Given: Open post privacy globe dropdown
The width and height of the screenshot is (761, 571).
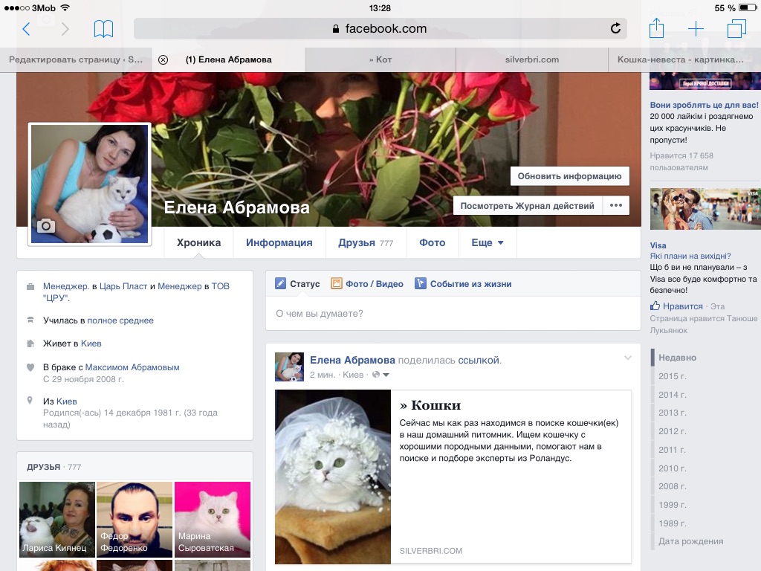Looking at the screenshot, I should click(380, 375).
